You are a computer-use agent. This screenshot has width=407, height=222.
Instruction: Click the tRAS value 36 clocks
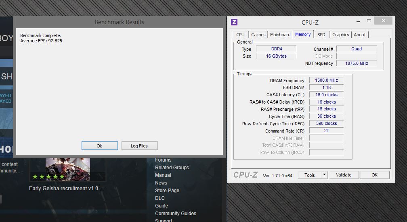tap(326, 116)
